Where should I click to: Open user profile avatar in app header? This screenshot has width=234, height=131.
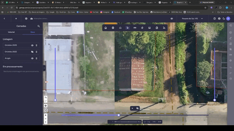pos(228,19)
